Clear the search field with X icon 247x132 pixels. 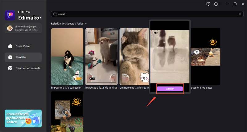[240, 14]
